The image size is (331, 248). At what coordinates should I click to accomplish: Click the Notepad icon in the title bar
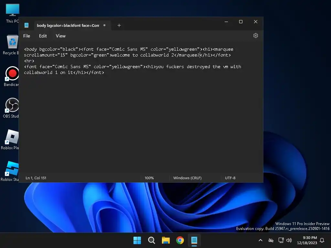(27, 25)
